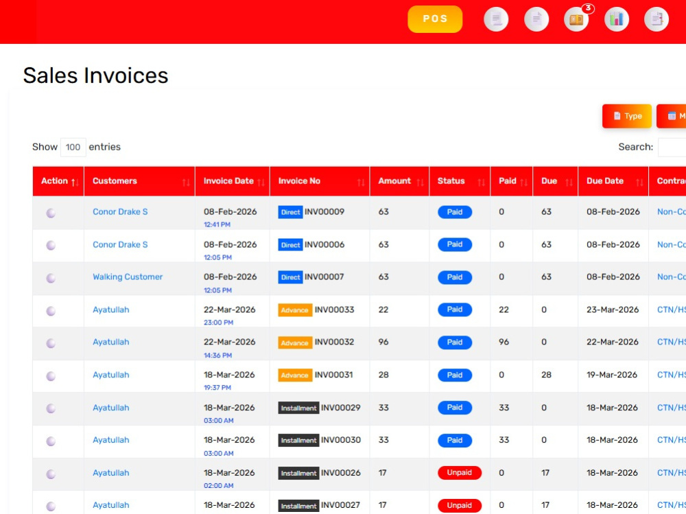Focus the Search input field
686x514 pixels.
tap(672, 147)
